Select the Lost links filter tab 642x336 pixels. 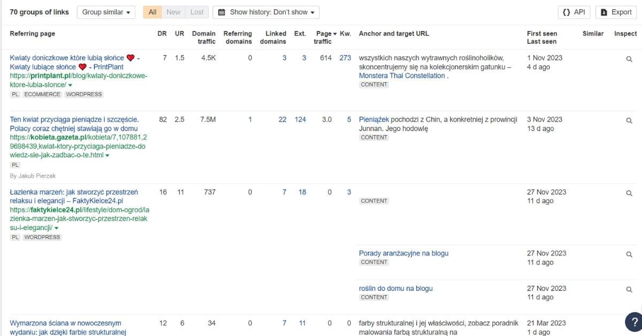click(197, 12)
